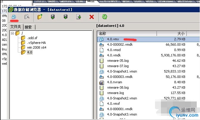Sort by the 大小 column header
Image resolution: width=200 pixels, height=120 pixels.
(172, 34)
